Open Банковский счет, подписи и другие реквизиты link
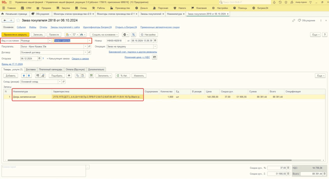This screenshot has height=179, width=329. pyautogui.click(x=133, y=52)
